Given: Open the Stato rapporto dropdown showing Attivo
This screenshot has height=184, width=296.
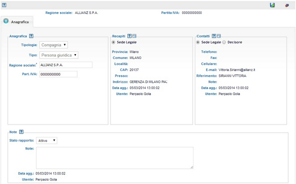Looking at the screenshot, I should tap(46, 140).
